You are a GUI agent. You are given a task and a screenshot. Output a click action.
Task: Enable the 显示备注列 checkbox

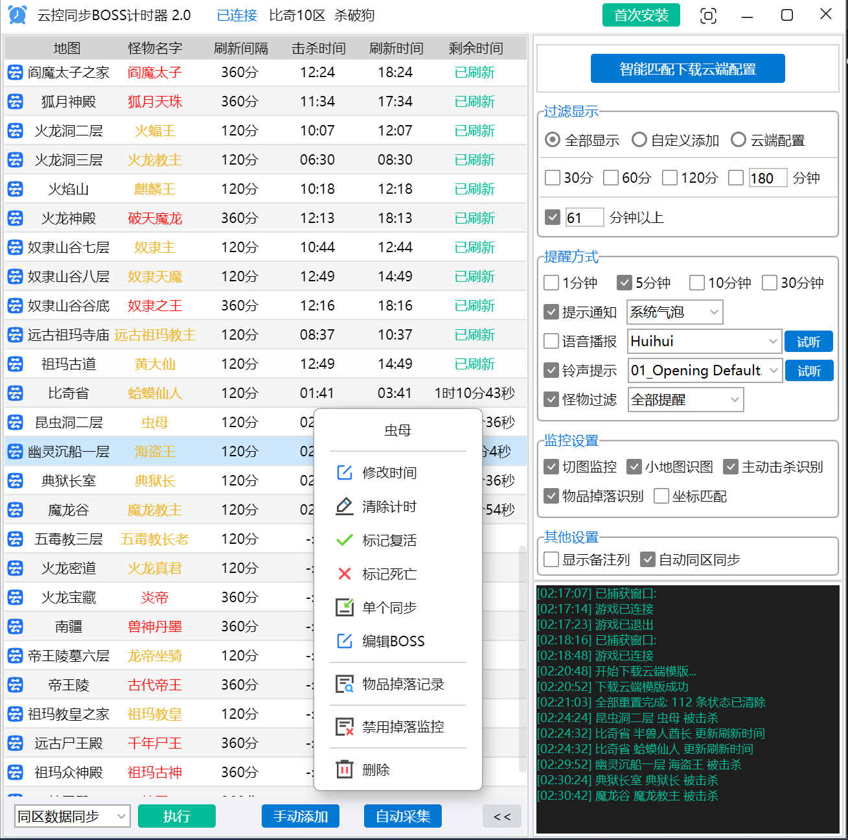pyautogui.click(x=551, y=559)
